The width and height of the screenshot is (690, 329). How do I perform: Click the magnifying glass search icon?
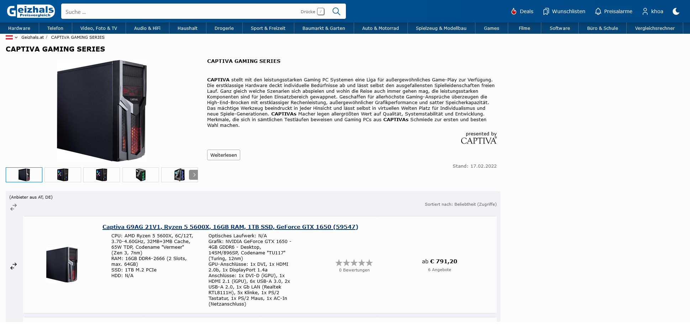click(x=336, y=11)
